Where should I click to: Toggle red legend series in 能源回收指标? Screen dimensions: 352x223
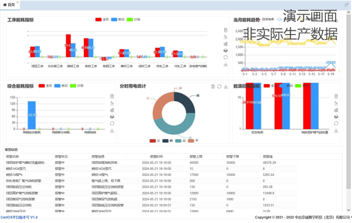click(271, 86)
